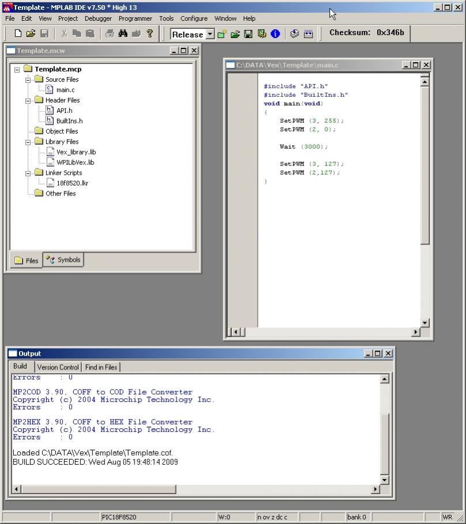Switch to the Version Control output tab

[58, 367]
